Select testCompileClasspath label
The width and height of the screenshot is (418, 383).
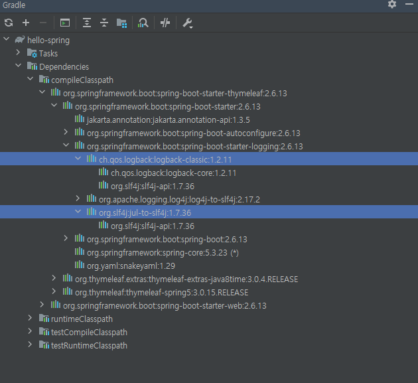pos(89,333)
